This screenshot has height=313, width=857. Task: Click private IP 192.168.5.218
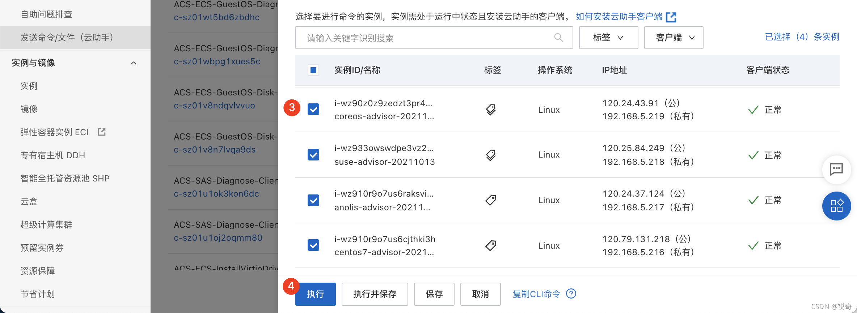[x=633, y=162]
